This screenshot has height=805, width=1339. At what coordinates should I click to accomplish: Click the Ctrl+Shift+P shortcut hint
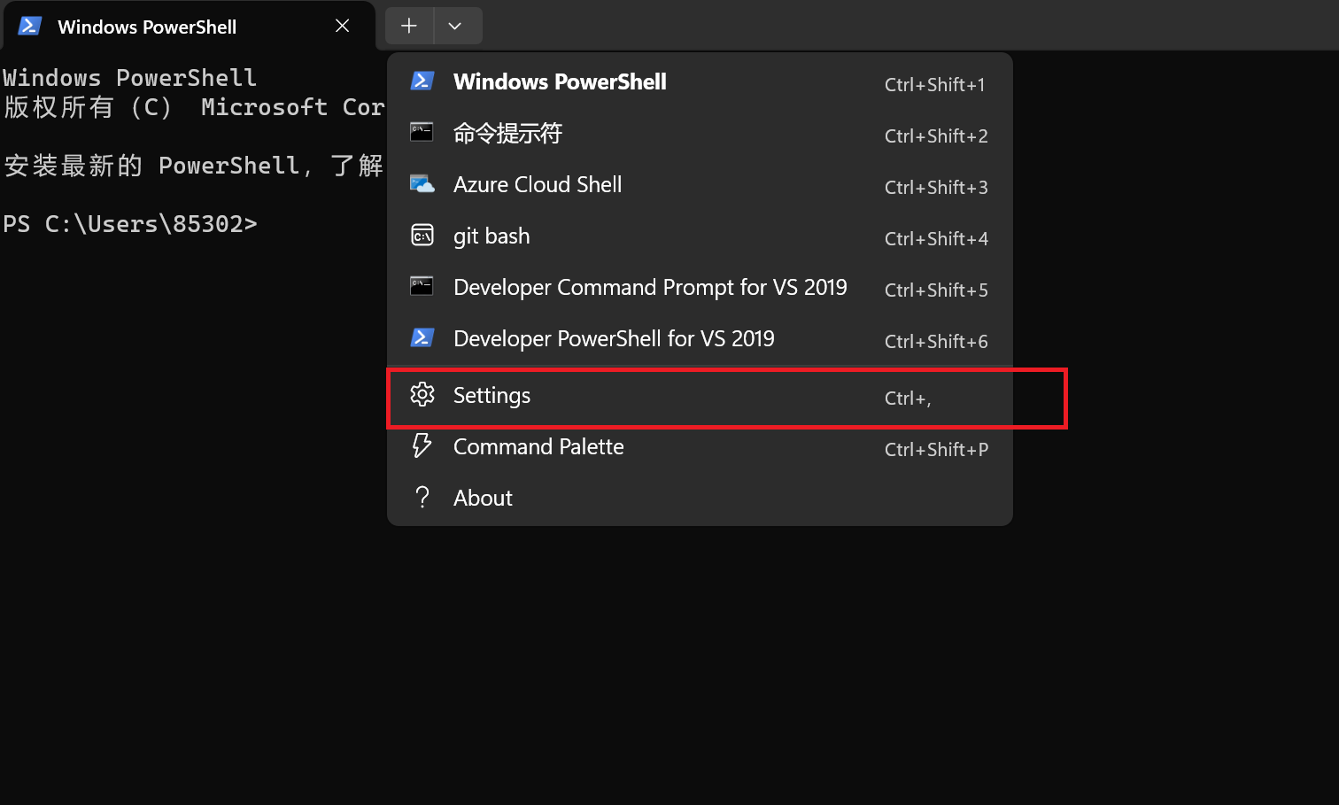click(x=936, y=450)
